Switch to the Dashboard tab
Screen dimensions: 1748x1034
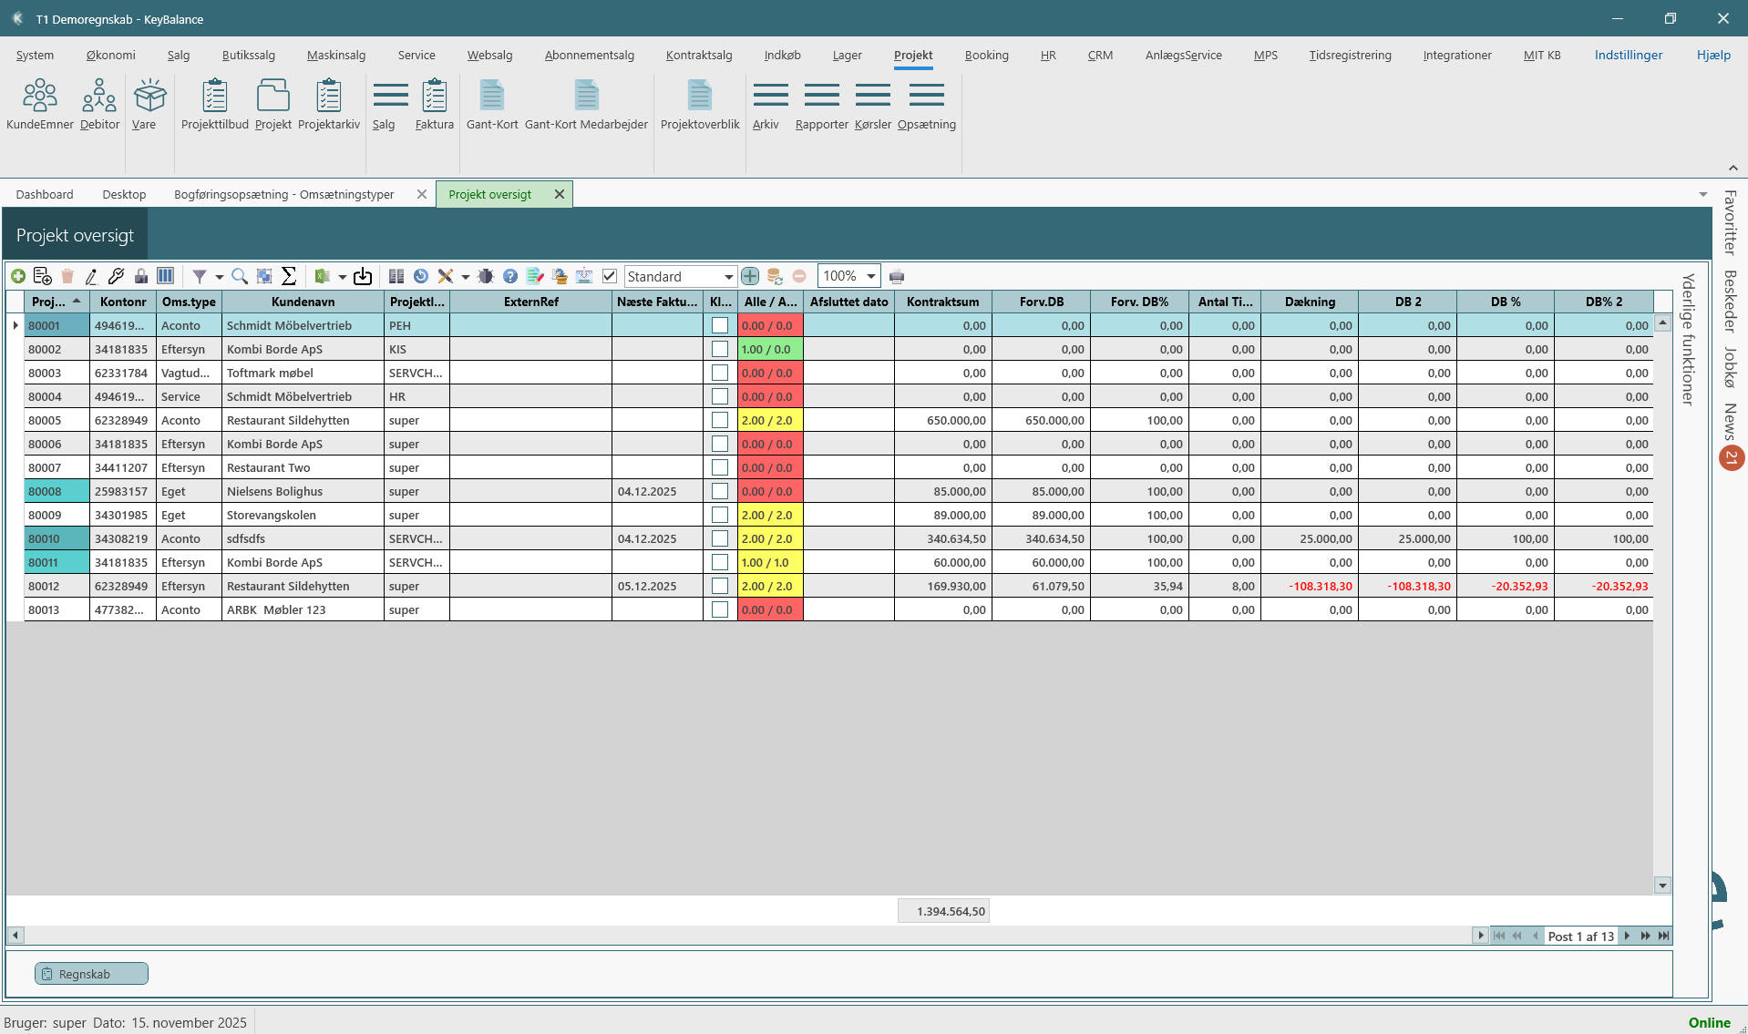(x=45, y=194)
